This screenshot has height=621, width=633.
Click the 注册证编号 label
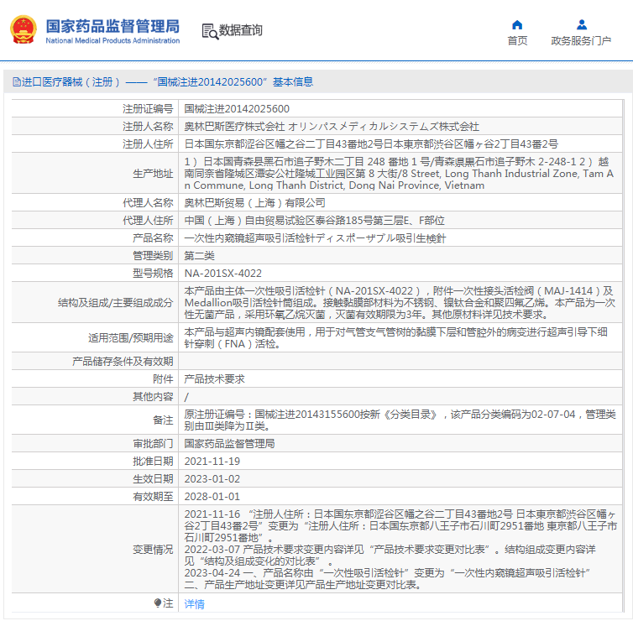[x=148, y=109]
